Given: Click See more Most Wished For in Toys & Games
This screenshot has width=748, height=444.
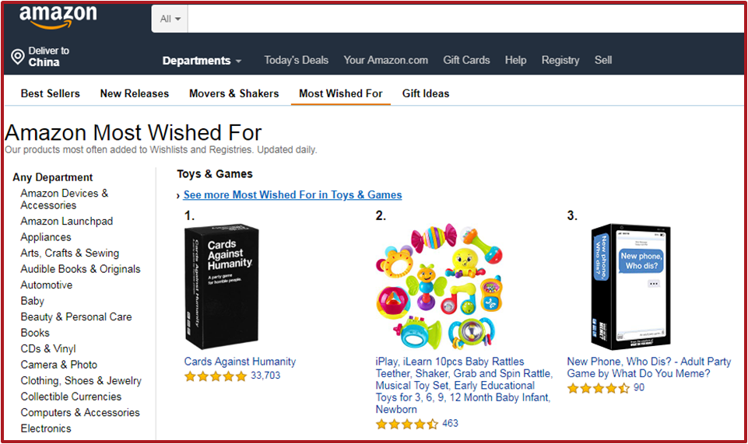Looking at the screenshot, I should tap(293, 195).
